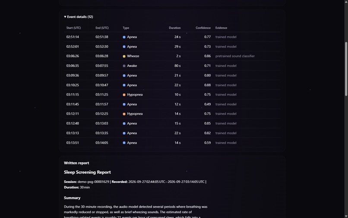Click the Confidence column header
This screenshot has width=348, height=218.
(203, 28)
